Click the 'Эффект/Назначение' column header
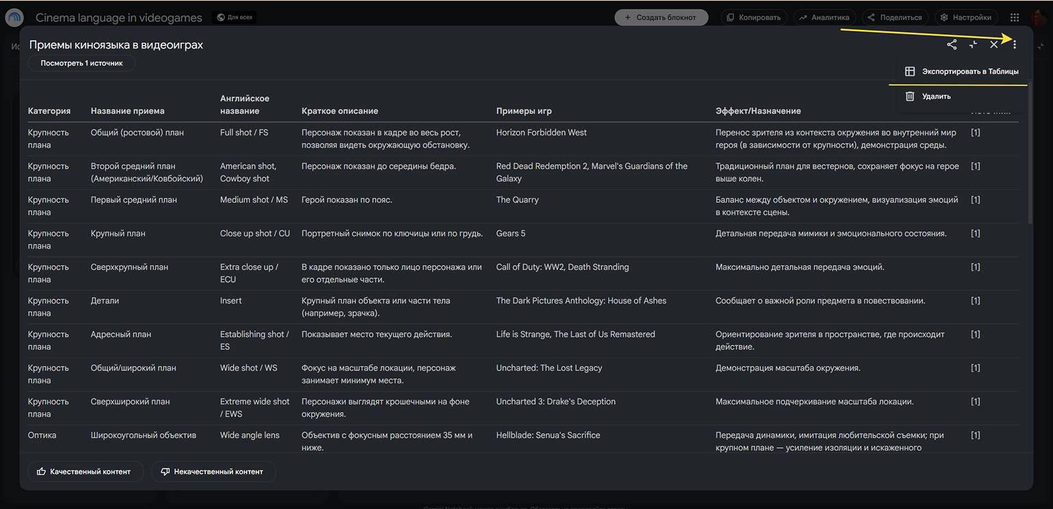 click(x=758, y=111)
